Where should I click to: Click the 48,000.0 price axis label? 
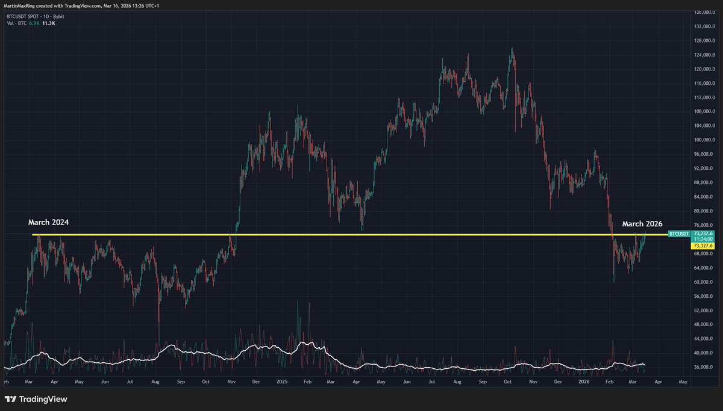pyautogui.click(x=704, y=324)
